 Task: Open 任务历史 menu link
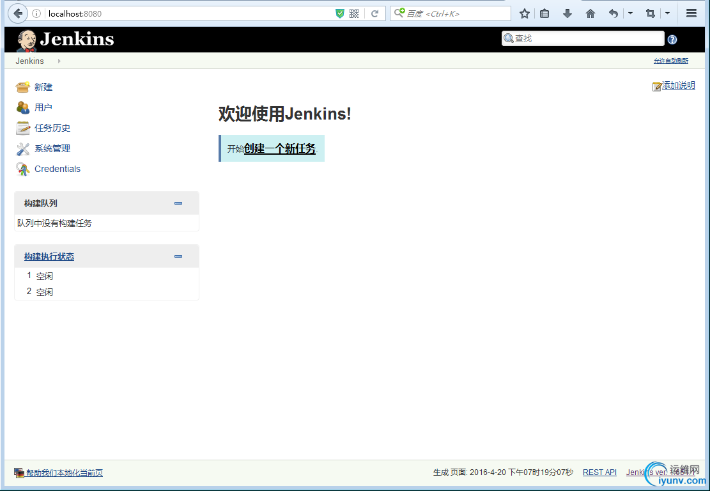(x=52, y=129)
